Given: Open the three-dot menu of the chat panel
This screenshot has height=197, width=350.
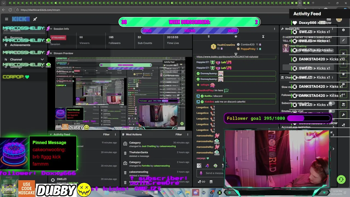Looking at the screenshot, I should point(275,29).
